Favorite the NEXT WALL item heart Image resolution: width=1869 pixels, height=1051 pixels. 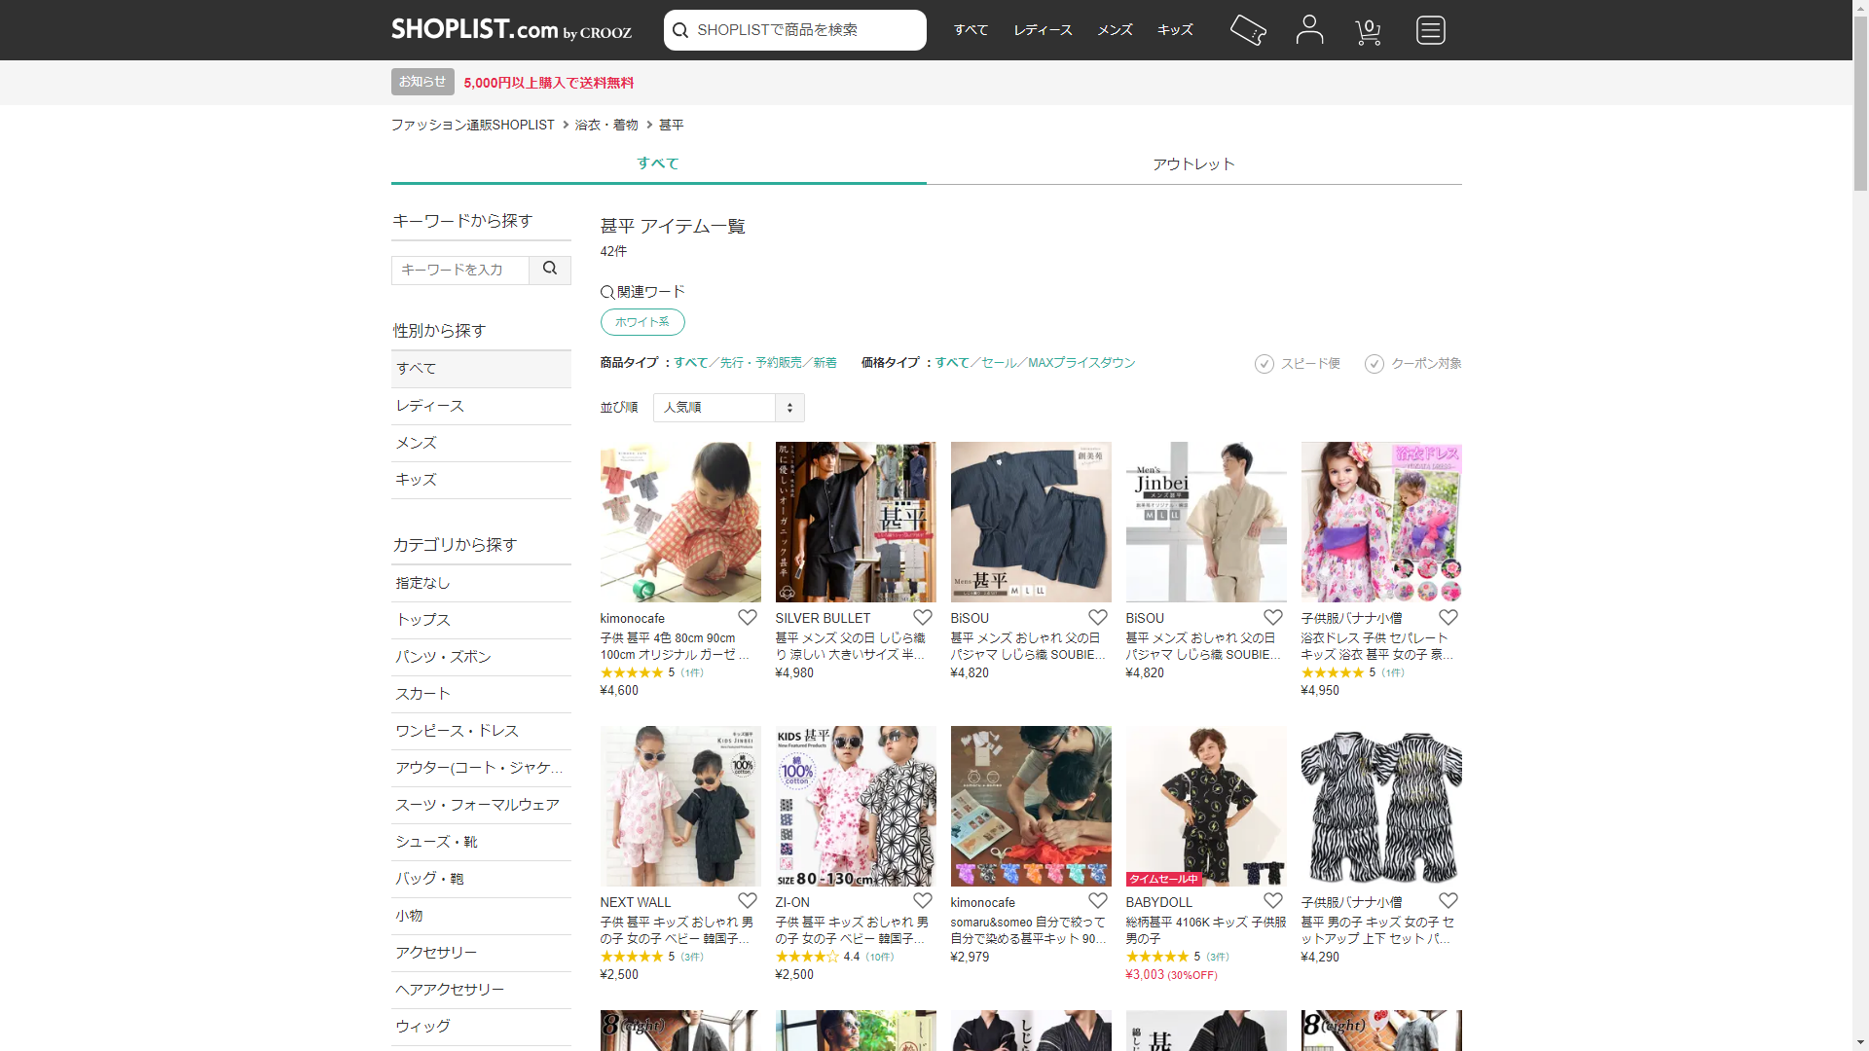point(748,901)
